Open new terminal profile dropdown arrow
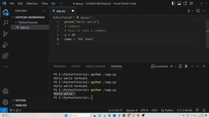The width and height of the screenshot is (209, 118). pos(175,66)
